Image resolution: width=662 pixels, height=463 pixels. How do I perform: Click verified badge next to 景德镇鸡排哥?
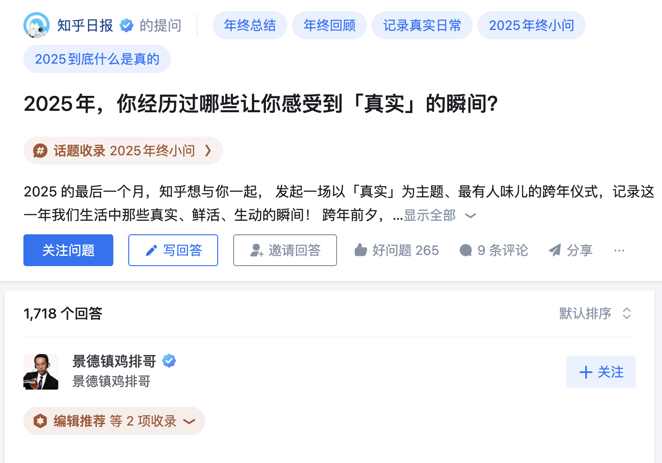pos(169,361)
